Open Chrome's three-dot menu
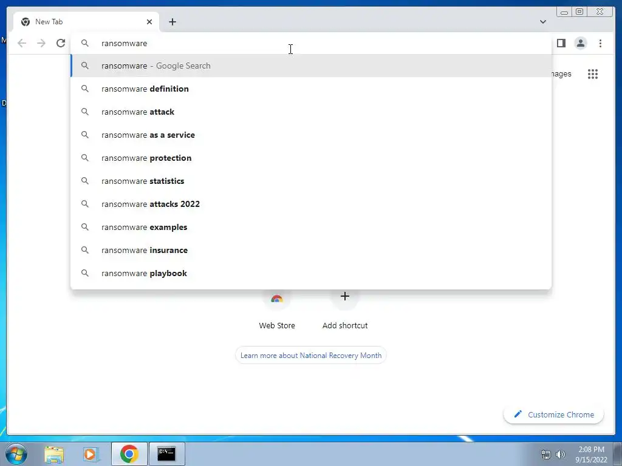Image resolution: width=622 pixels, height=466 pixels. 600,43
